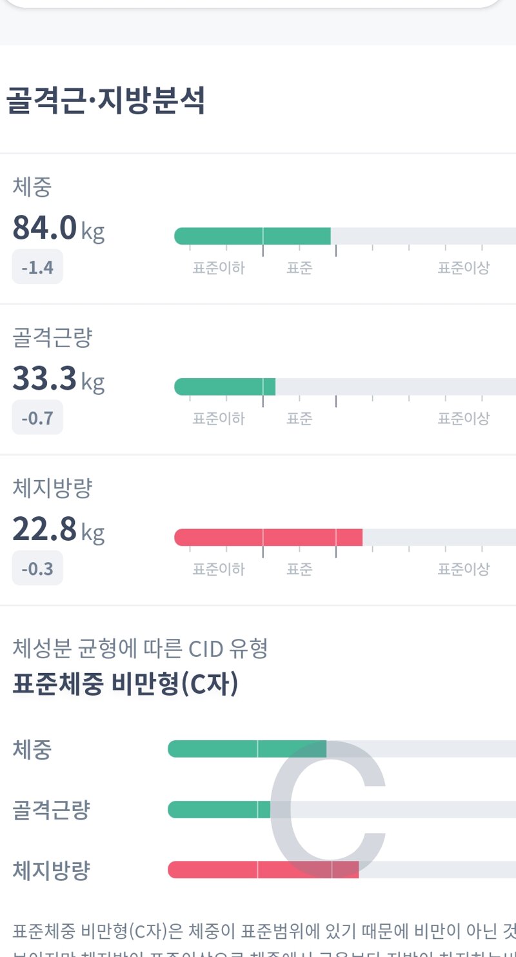Click the CID chart 골격근량 green bar

click(x=219, y=809)
